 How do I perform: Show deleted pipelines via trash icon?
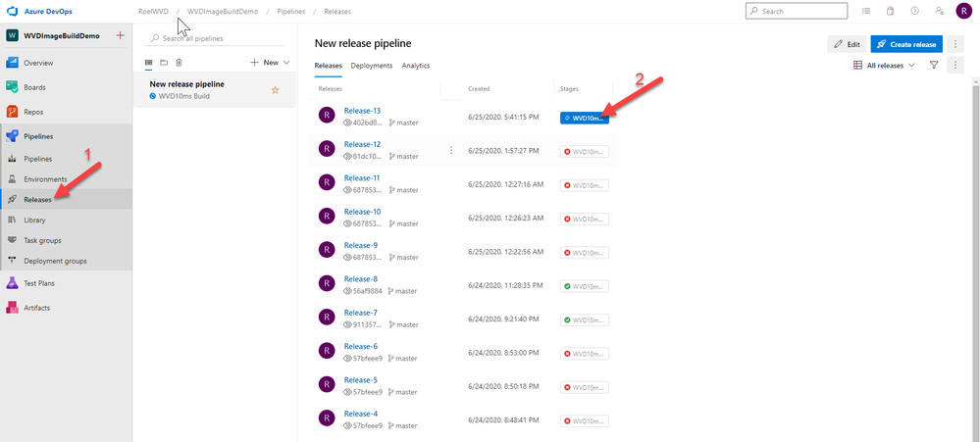(x=180, y=63)
